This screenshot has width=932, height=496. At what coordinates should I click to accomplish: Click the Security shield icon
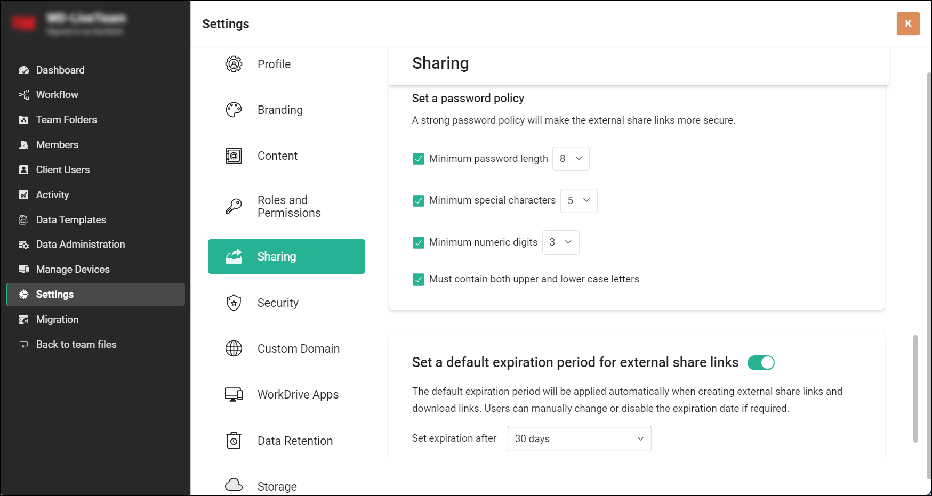point(234,303)
